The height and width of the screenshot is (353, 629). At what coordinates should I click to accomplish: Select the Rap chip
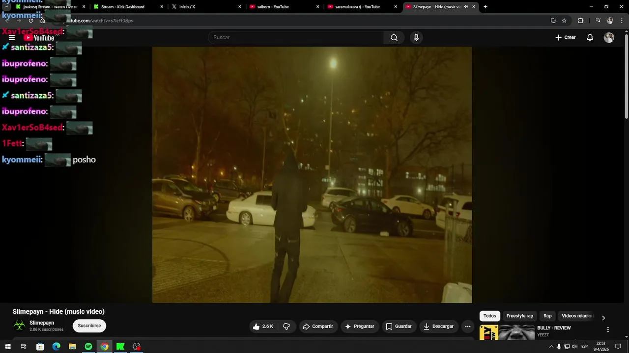coord(547,316)
